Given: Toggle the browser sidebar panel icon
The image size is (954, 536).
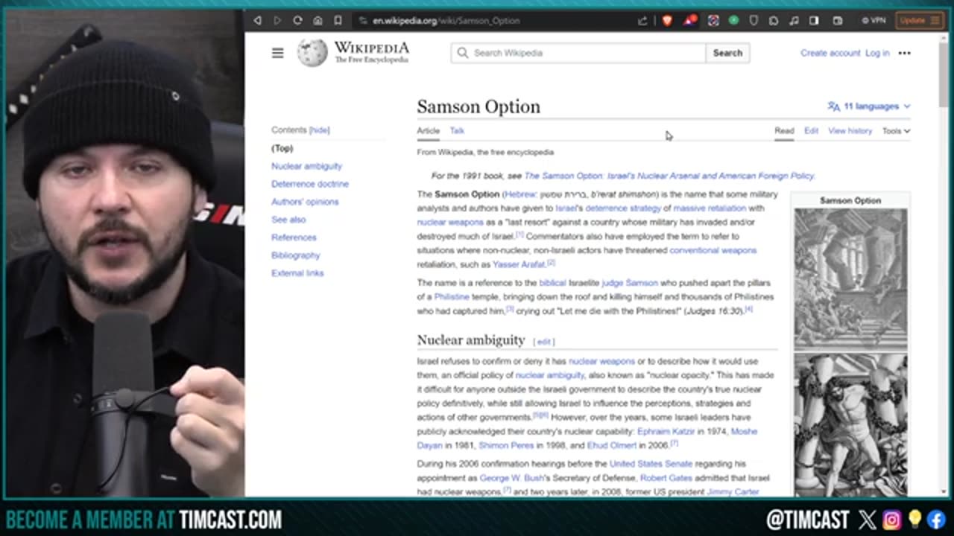Looking at the screenshot, I should [x=815, y=21].
